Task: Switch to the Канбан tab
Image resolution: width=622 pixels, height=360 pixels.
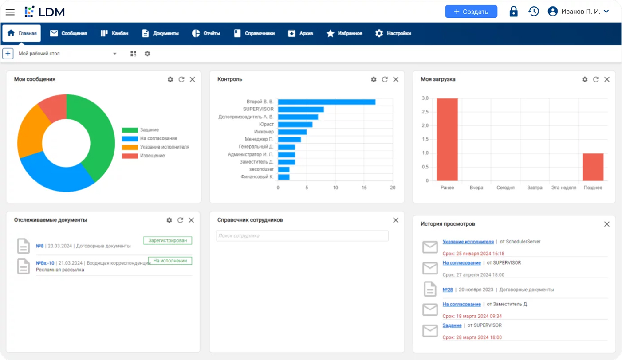Action: 114,33
